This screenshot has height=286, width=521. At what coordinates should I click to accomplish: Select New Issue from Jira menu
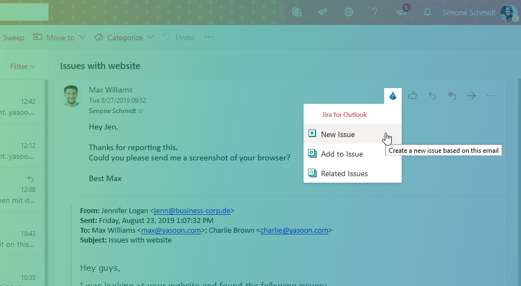click(x=337, y=134)
